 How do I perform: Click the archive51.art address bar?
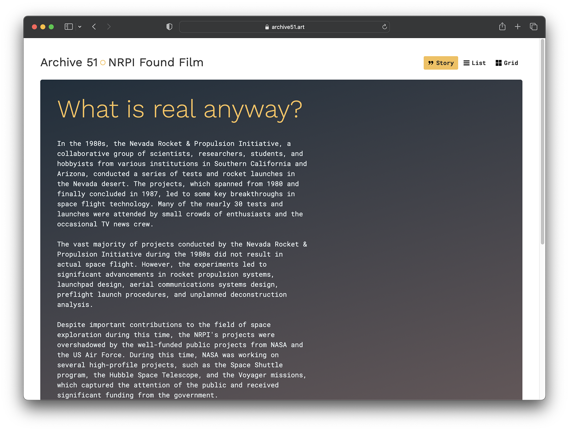click(284, 27)
